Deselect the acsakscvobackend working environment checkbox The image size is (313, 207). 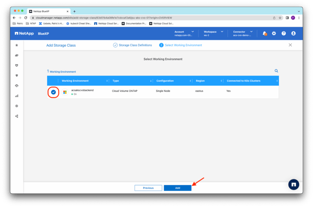[x=53, y=92]
